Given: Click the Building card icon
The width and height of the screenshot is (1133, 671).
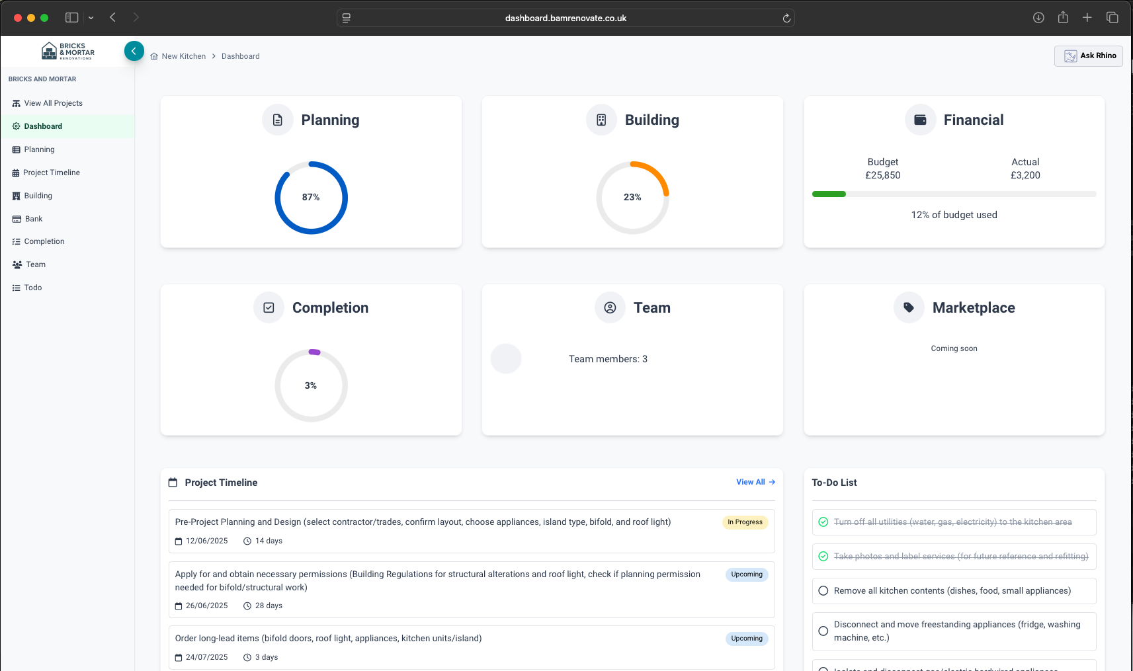Looking at the screenshot, I should pos(601,120).
